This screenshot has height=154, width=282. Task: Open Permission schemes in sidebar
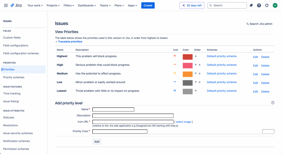pos(16,149)
